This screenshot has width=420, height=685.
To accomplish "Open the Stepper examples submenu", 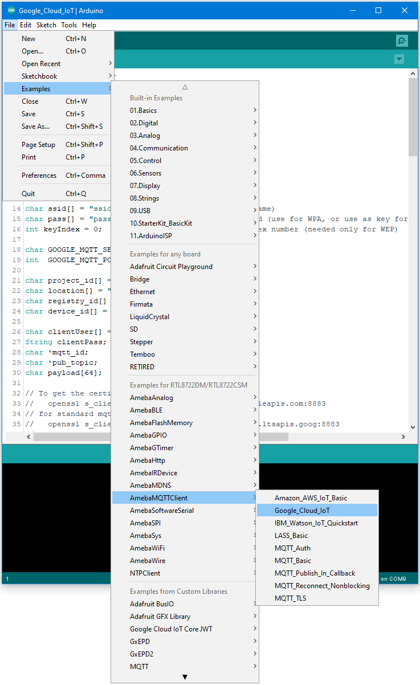I will pyautogui.click(x=185, y=342).
